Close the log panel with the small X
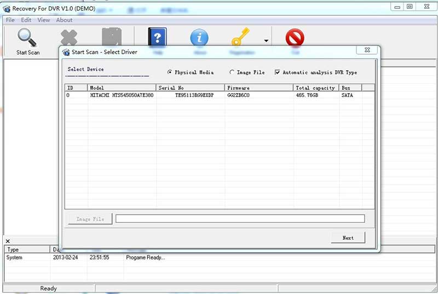The width and height of the screenshot is (438, 294). tap(8, 241)
